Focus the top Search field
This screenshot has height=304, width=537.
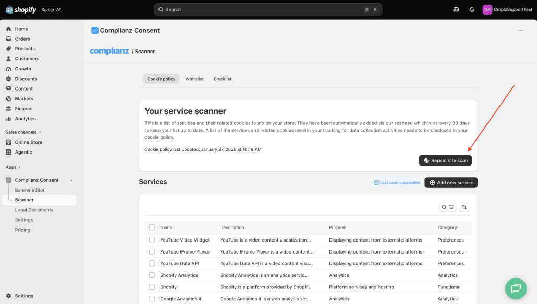268,9
